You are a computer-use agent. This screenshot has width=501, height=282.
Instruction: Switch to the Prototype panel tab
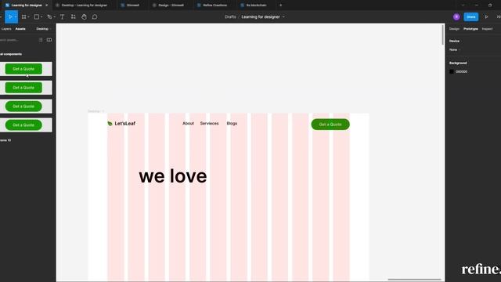pos(470,29)
